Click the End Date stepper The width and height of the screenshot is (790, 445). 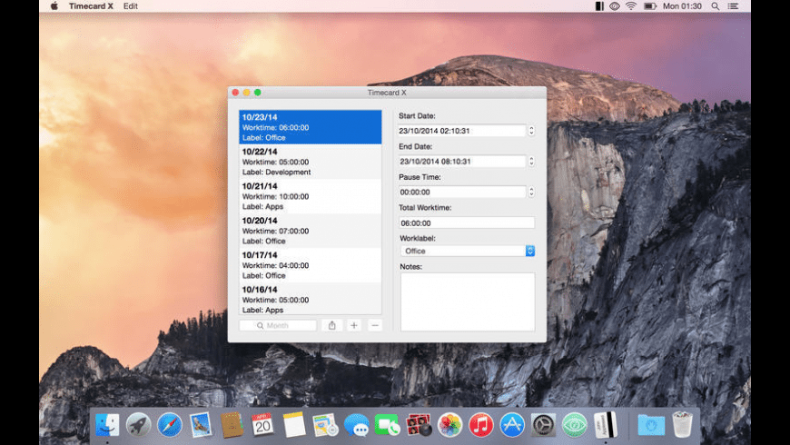(531, 162)
